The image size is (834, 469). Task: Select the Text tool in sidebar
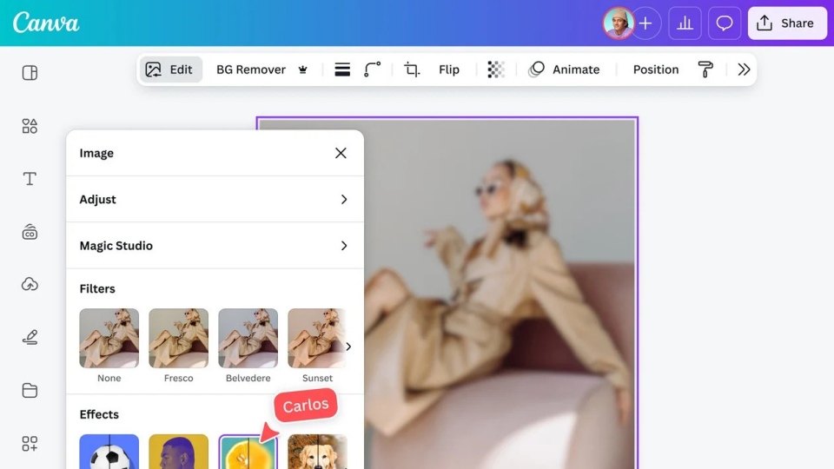[30, 179]
